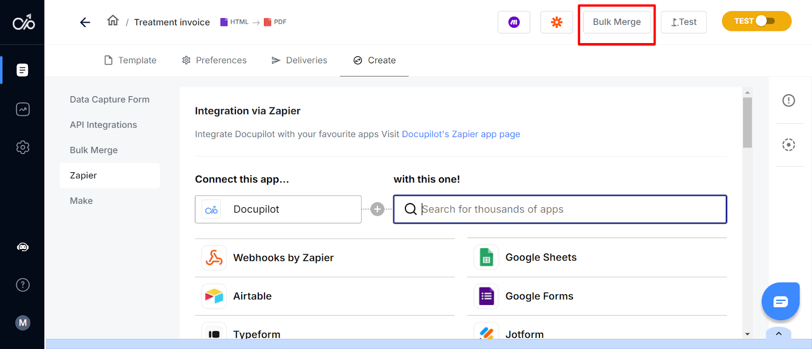This screenshot has width=812, height=349.
Task: Click the bot mask icon in the sidebar
Action: coord(23,247)
